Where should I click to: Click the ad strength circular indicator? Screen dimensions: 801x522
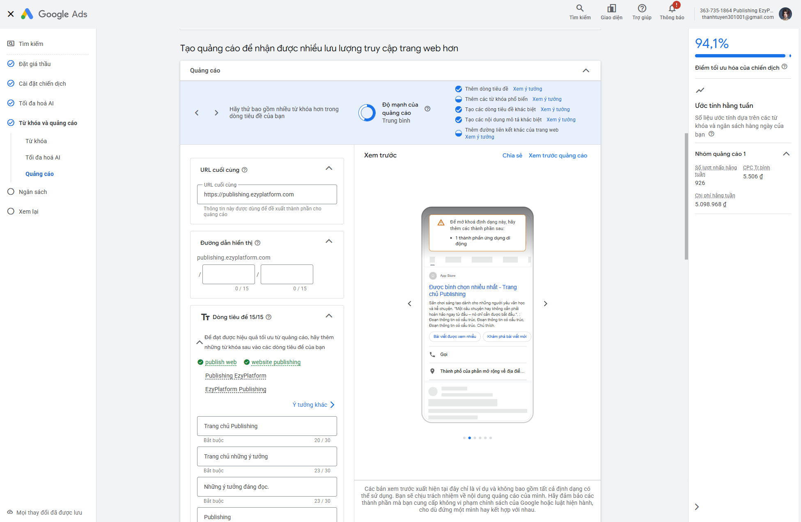367,113
